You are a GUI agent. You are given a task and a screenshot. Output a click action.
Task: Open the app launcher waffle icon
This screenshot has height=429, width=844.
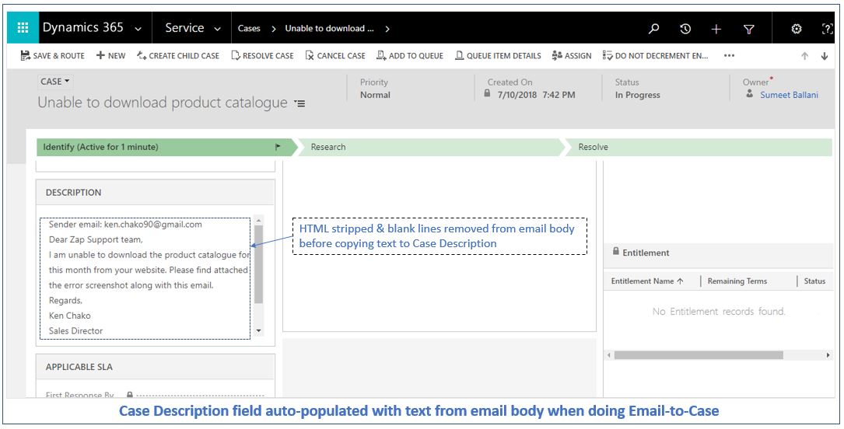pos(23,28)
